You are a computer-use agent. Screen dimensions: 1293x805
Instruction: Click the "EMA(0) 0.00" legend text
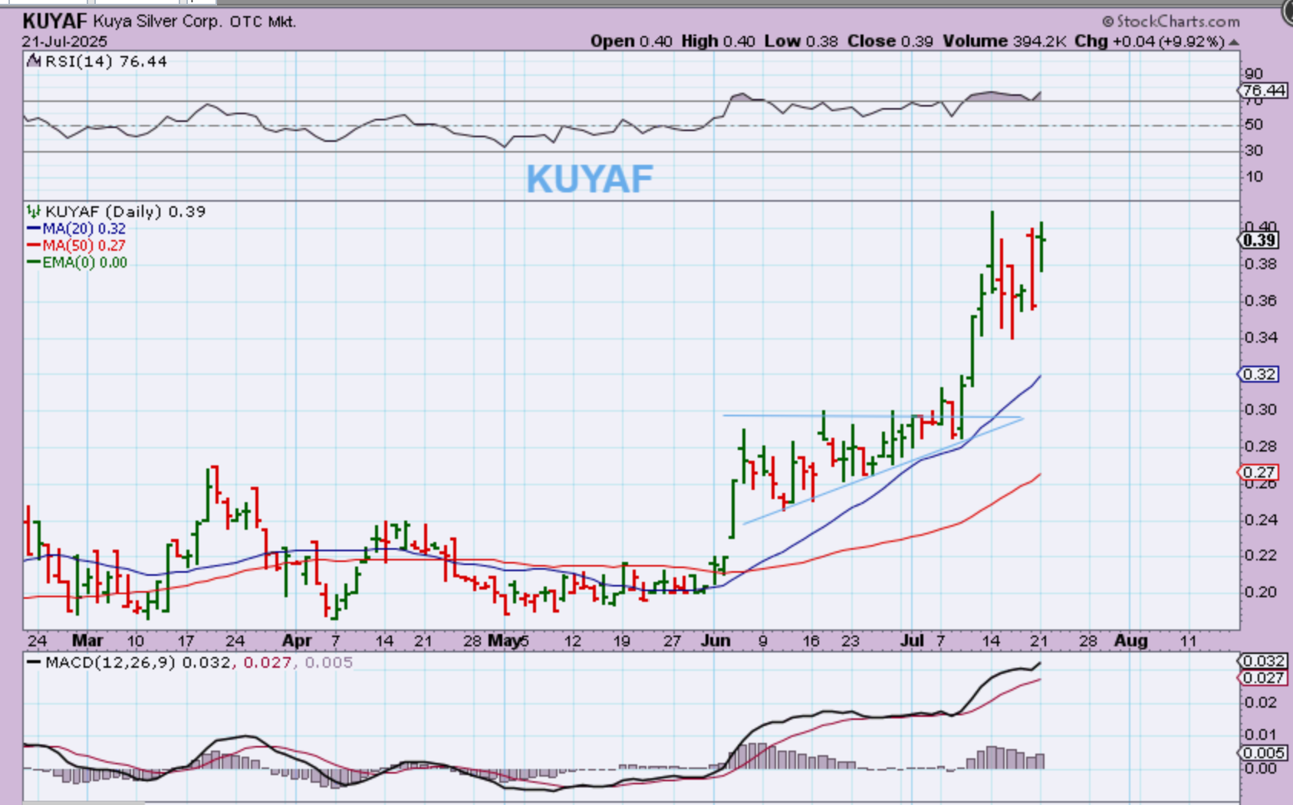[x=85, y=262]
